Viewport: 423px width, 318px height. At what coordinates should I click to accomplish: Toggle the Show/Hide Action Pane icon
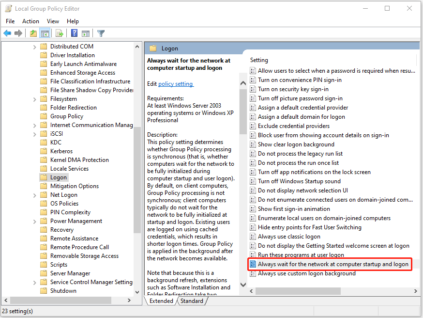click(86, 33)
